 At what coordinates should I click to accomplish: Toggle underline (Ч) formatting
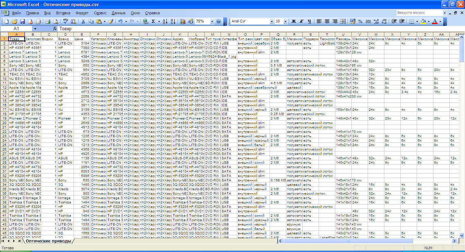[309, 21]
